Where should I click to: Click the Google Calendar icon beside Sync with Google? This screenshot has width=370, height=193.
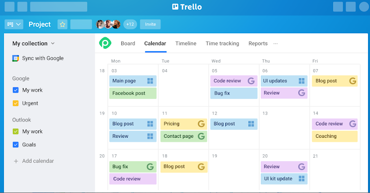click(x=15, y=58)
